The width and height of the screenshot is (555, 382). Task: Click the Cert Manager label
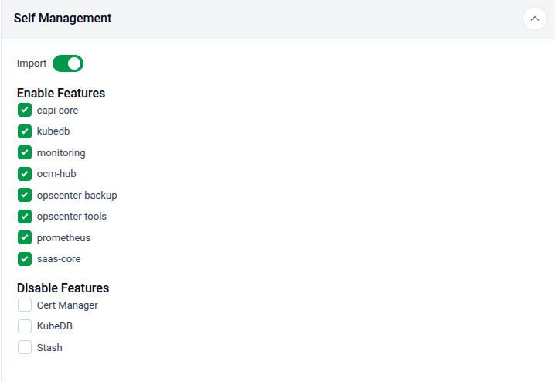pyautogui.click(x=67, y=305)
